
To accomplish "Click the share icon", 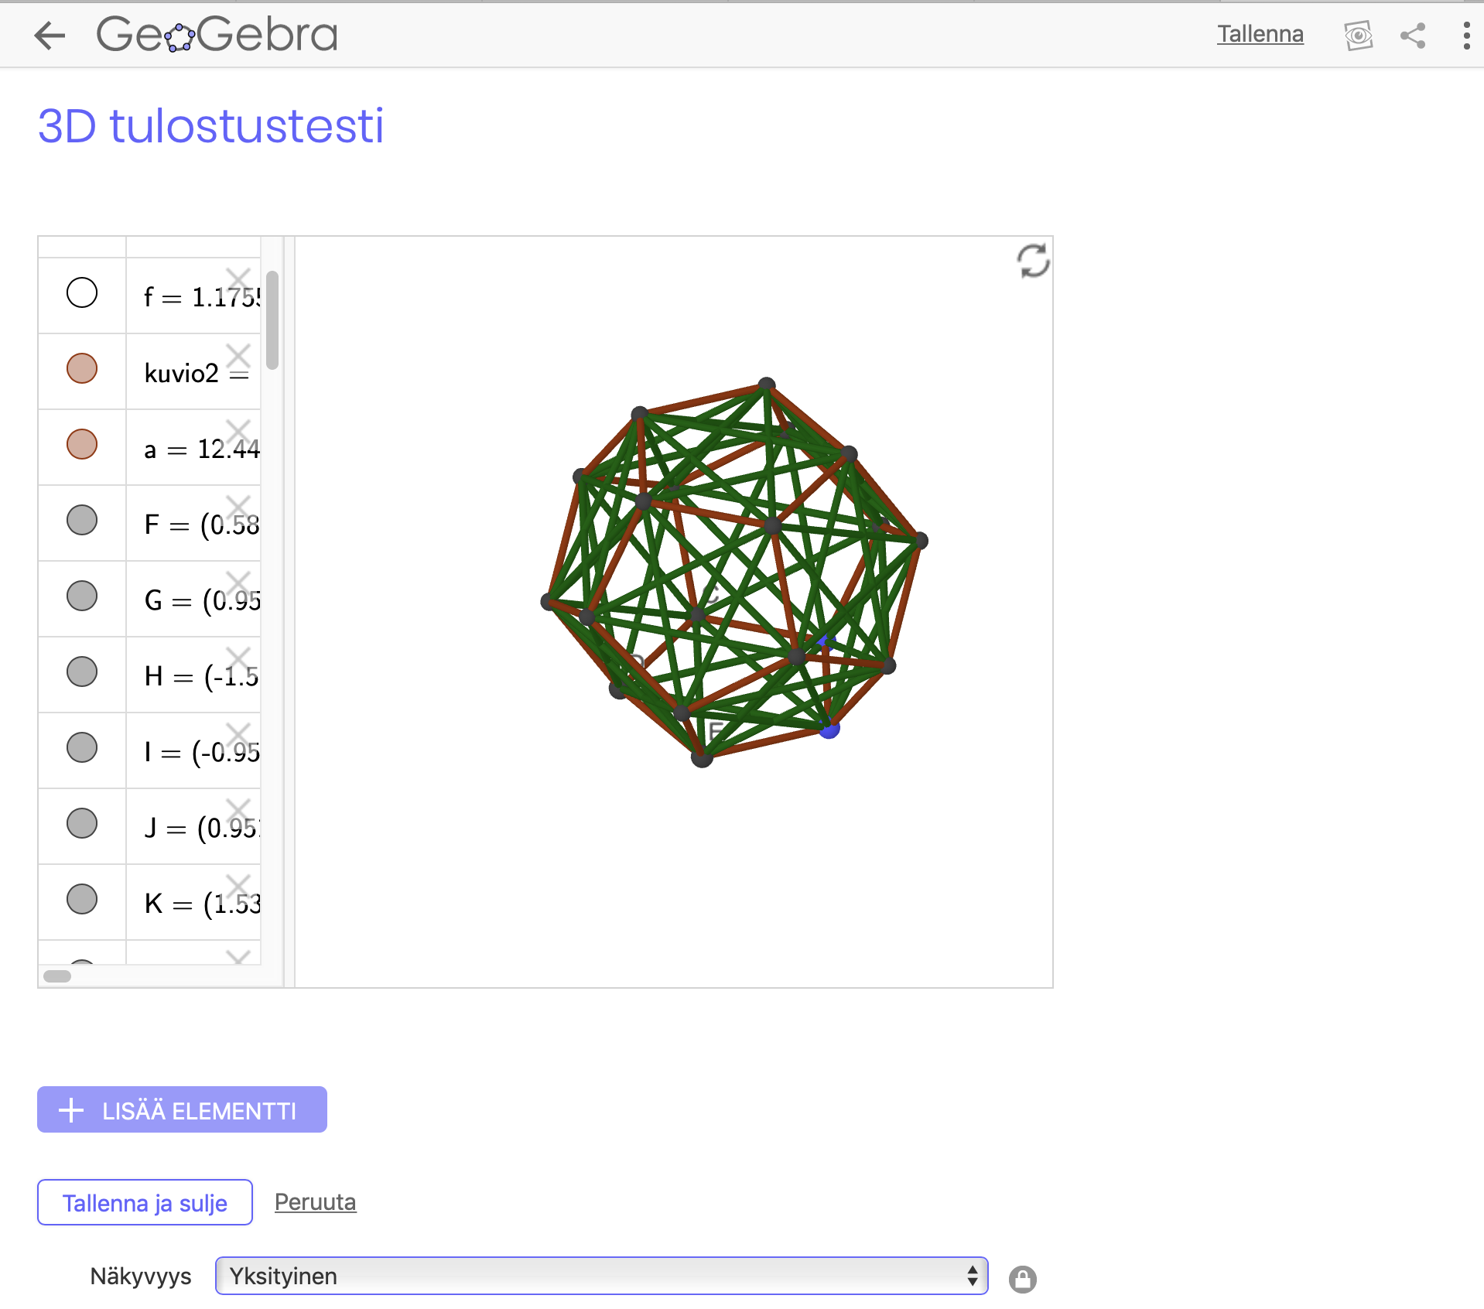I will pyautogui.click(x=1413, y=36).
